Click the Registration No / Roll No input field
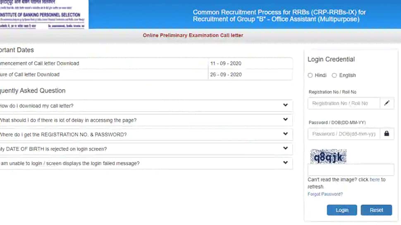The height and width of the screenshot is (225, 401). [x=344, y=103]
